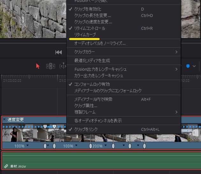Select リタイムカーブ in the context menu

click(124, 35)
